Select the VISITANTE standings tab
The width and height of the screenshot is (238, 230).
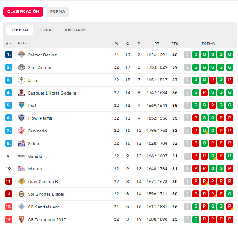pyautogui.click(x=75, y=30)
